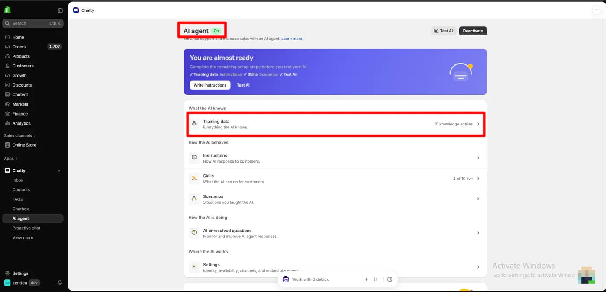Image resolution: width=606 pixels, height=292 pixels.
Task: Click the Online Store icon
Action: click(7, 145)
